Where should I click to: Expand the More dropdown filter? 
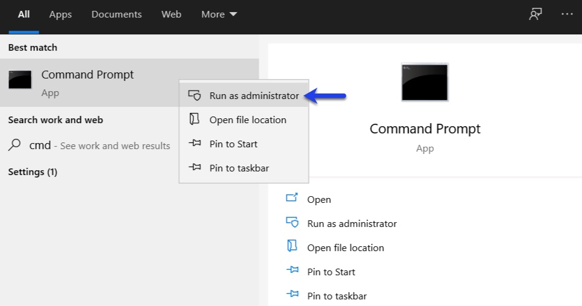pos(219,14)
